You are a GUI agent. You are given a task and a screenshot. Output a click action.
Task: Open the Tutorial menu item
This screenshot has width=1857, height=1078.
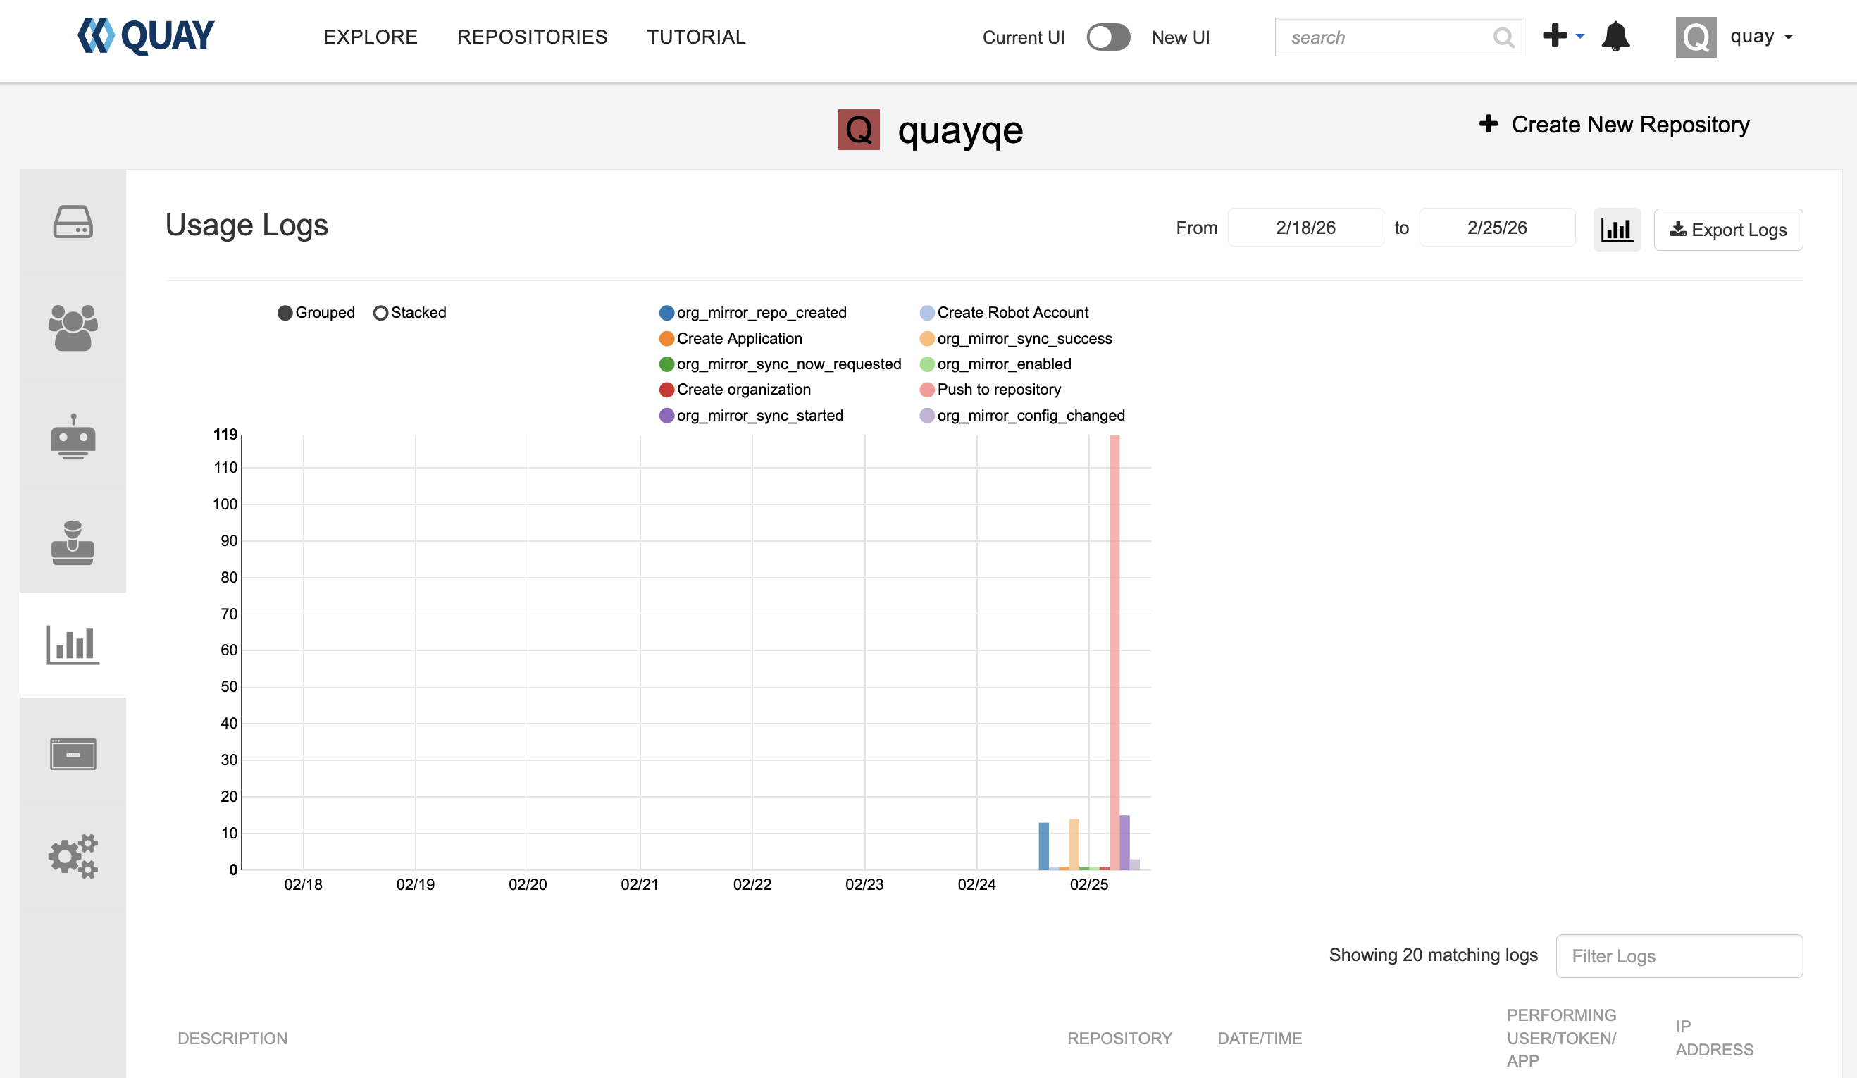pos(695,37)
